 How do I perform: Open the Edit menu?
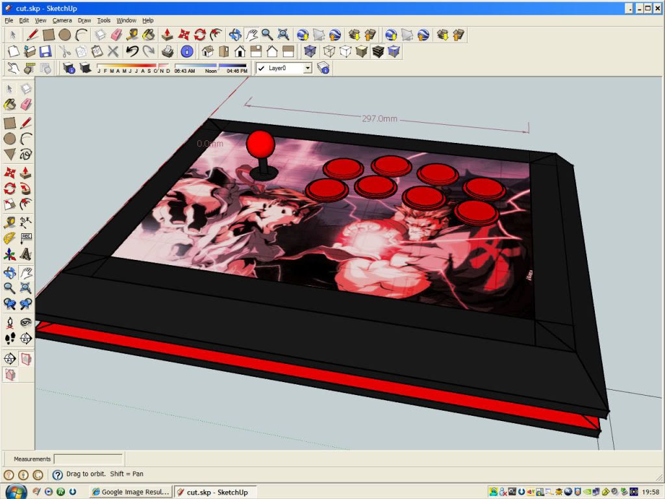[x=24, y=20]
